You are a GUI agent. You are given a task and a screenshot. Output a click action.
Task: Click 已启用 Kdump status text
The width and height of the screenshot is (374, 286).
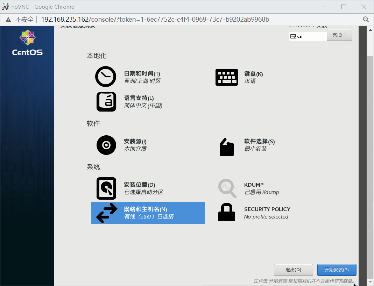[x=262, y=192]
